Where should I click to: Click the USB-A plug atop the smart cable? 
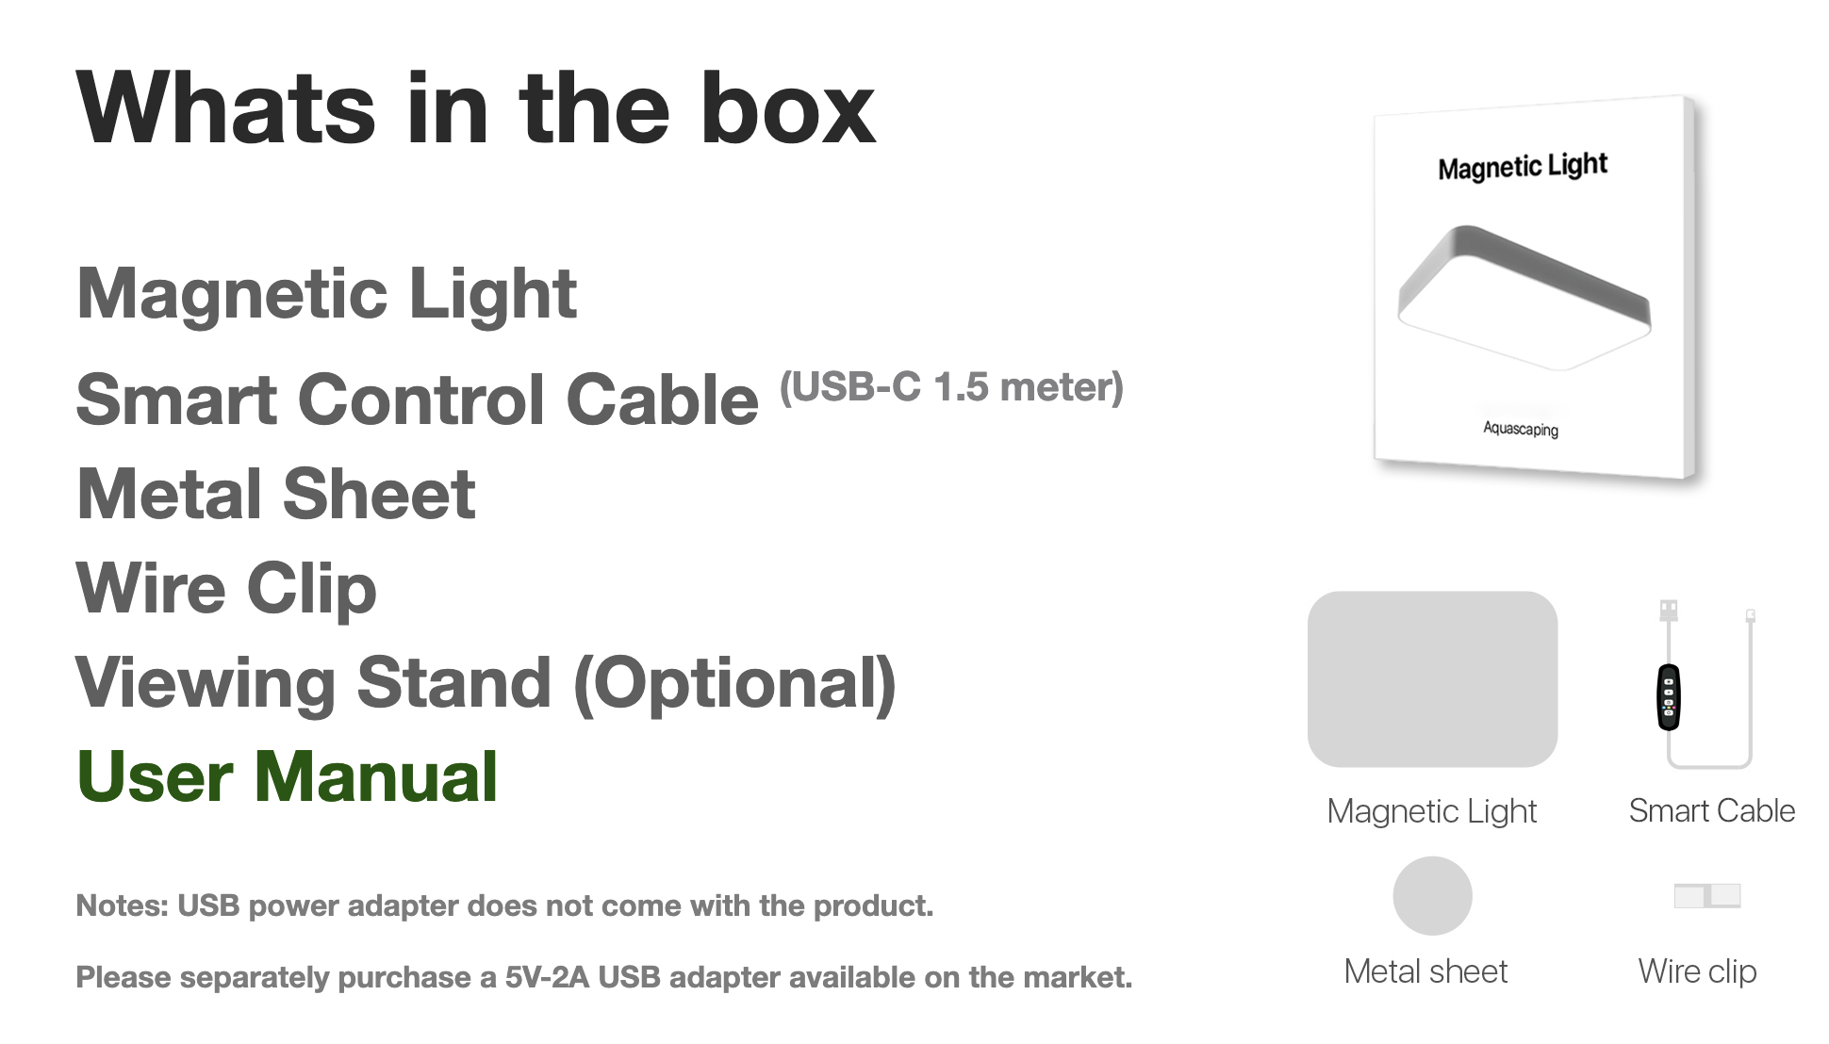pos(1668,610)
